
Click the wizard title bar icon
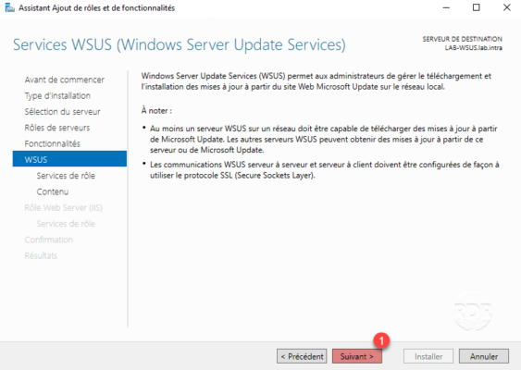[9, 8]
